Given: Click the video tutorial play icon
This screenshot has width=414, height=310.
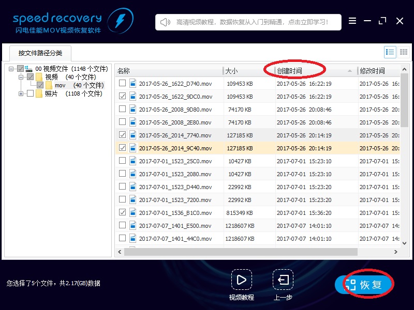Looking at the screenshot, I should (x=241, y=281).
